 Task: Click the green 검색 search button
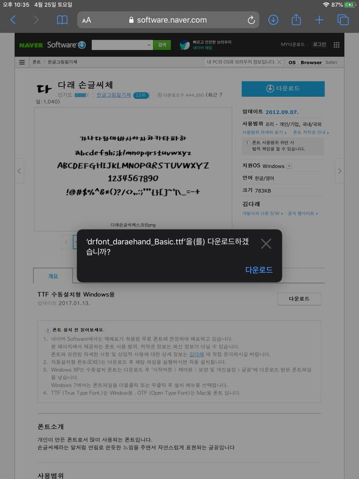pyautogui.click(x=162, y=45)
